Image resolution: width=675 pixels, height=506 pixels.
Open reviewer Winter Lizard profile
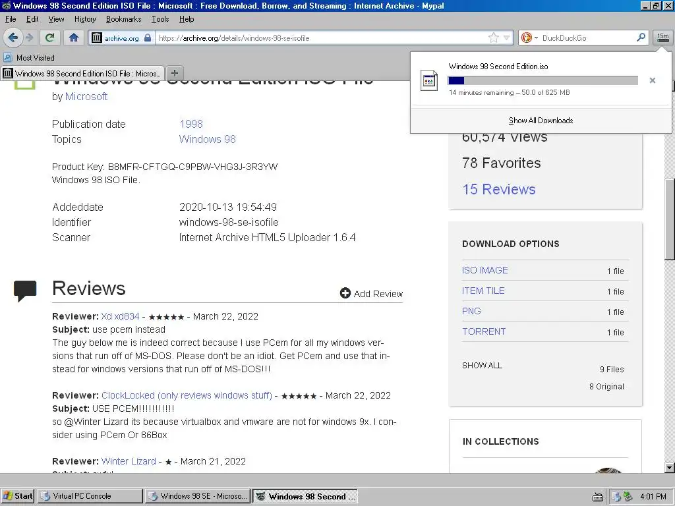pyautogui.click(x=129, y=461)
